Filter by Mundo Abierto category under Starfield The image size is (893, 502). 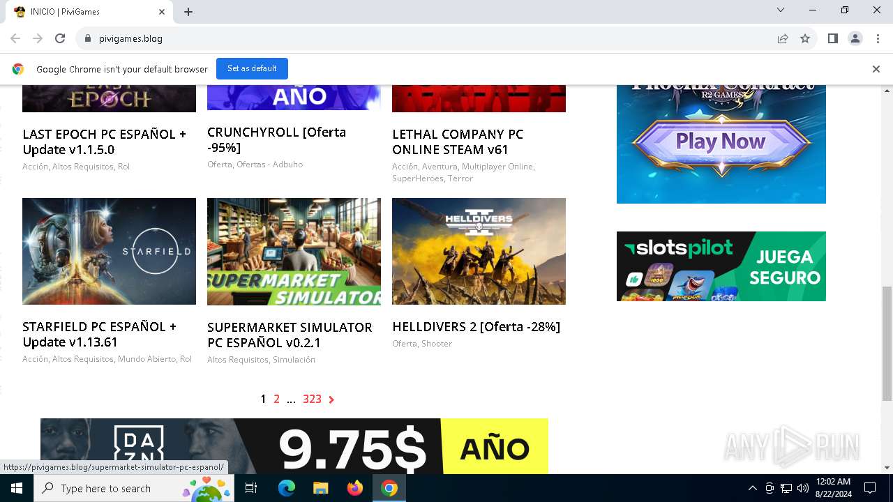click(147, 359)
